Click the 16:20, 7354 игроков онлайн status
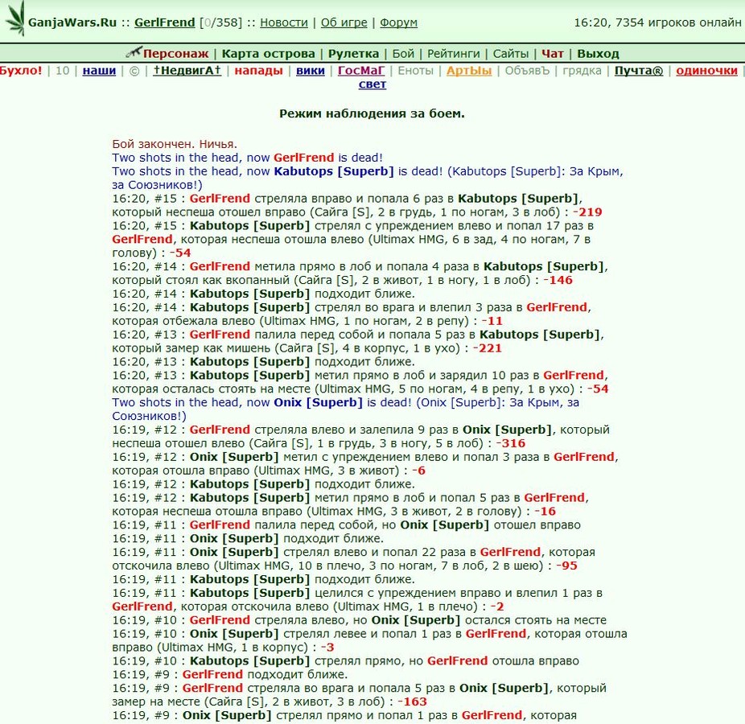This screenshot has height=724, width=745. 657,23
